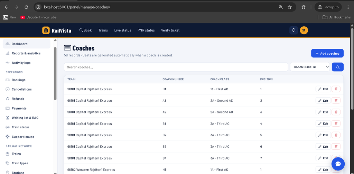Viewport: 354px width, 174px height.
Task: Open the browser zoom magnifier icon
Action: click(281, 7)
